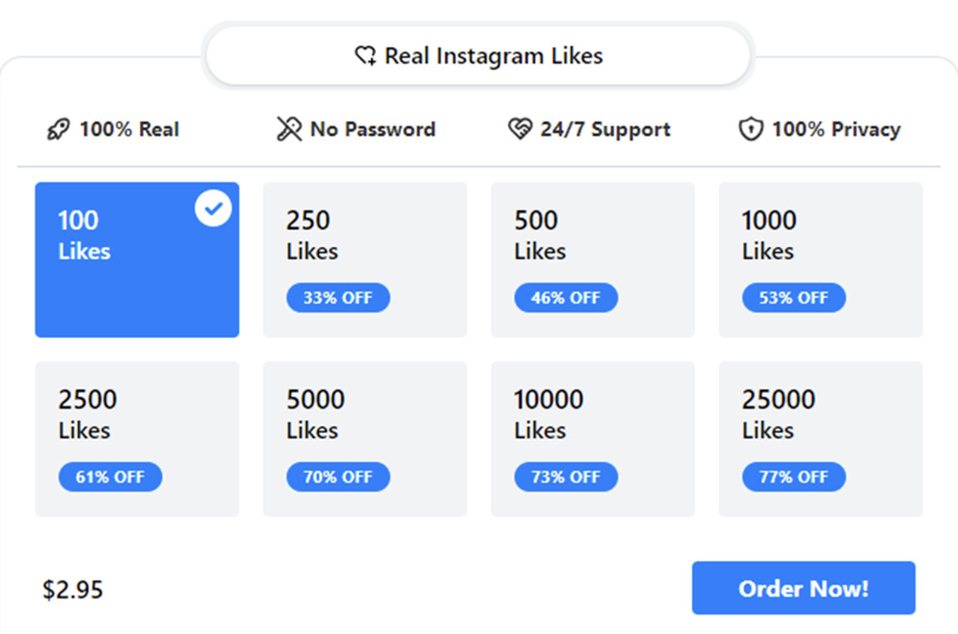The height and width of the screenshot is (634, 958).
Task: Click the shield icon for 100% Privacy
Action: [750, 130]
